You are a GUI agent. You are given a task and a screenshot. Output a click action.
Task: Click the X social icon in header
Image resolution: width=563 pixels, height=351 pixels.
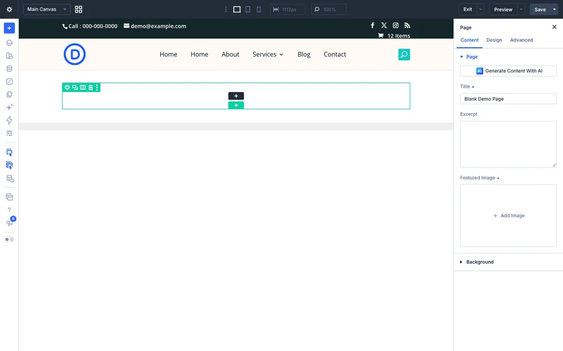pyautogui.click(x=384, y=26)
